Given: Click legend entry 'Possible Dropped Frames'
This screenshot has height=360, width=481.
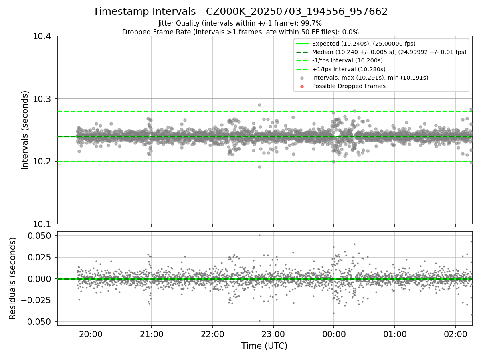Looking at the screenshot, I should pyautogui.click(x=349, y=86).
